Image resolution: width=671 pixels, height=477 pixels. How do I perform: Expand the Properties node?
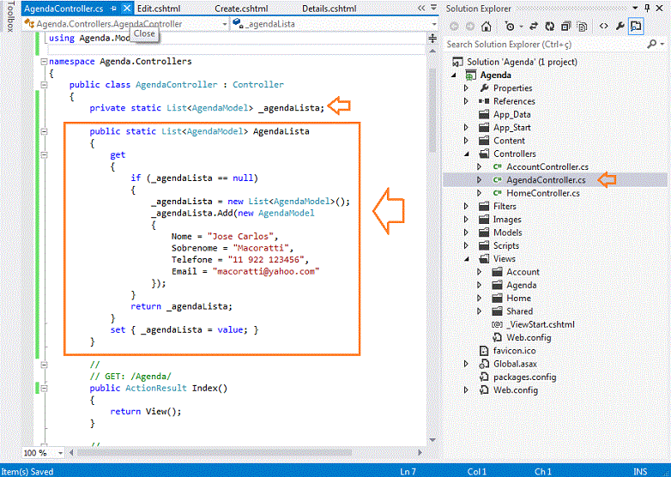(466, 88)
